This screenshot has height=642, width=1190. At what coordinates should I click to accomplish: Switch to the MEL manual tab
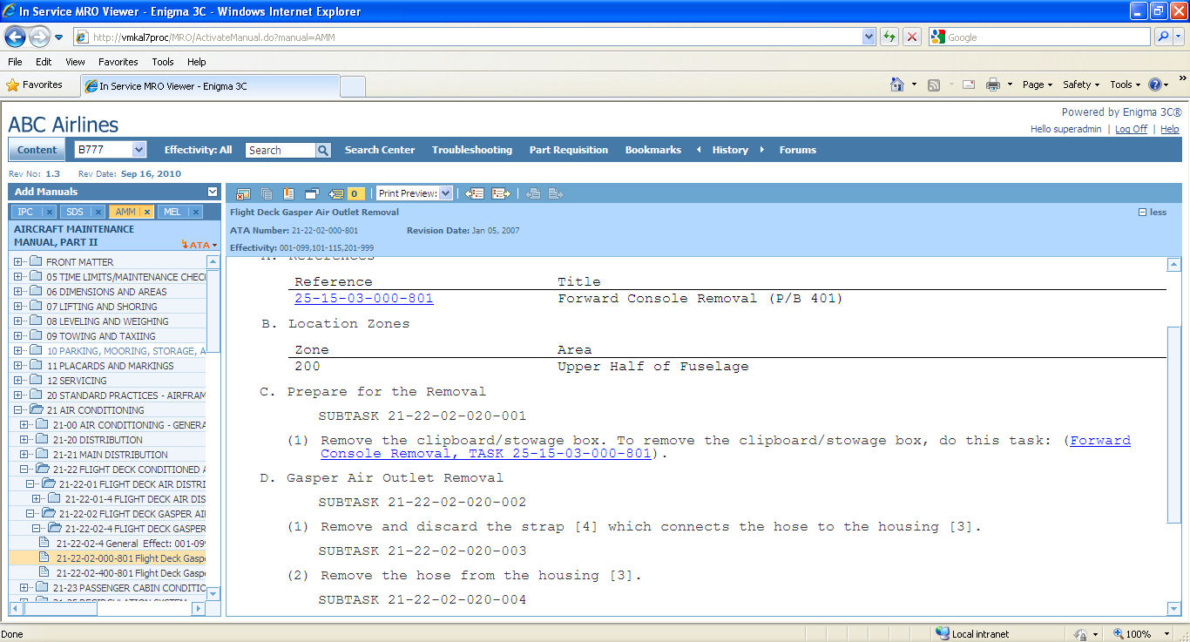[x=172, y=212]
